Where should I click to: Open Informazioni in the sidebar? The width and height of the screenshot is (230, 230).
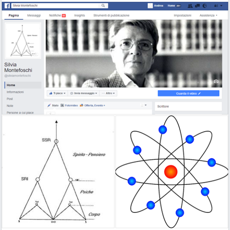coord(15,92)
